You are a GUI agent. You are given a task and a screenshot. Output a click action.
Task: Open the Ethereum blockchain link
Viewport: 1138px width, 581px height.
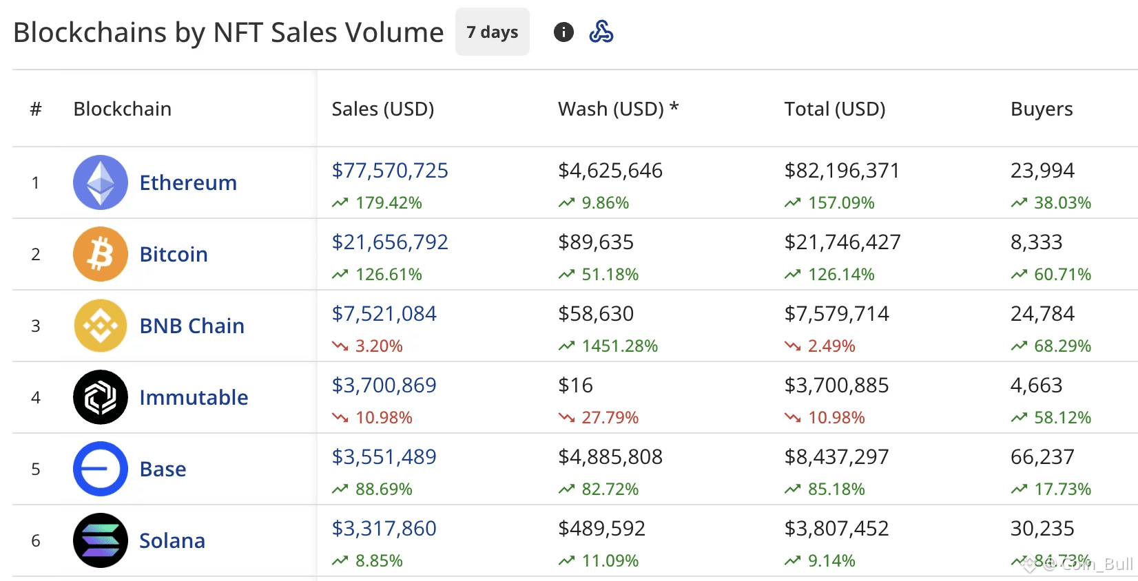188,182
